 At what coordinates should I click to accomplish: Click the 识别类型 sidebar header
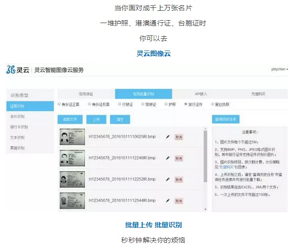[19, 95]
